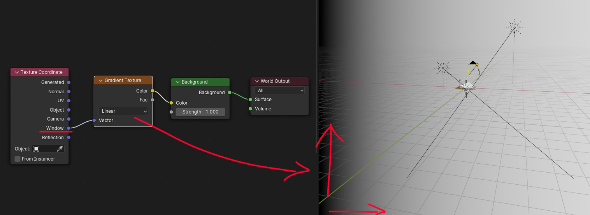Click the Reflection output socket
The height and width of the screenshot is (215, 590).
point(68,138)
